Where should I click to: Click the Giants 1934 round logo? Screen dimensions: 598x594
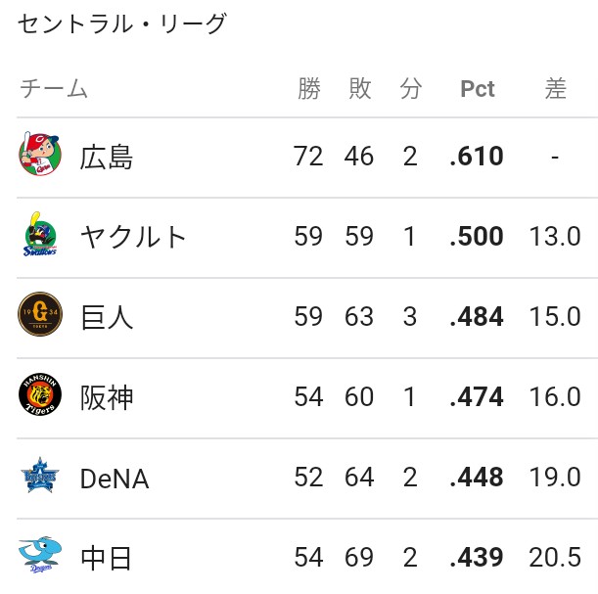pos(40,314)
